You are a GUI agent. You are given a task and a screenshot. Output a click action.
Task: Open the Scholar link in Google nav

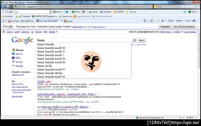tap(38, 32)
